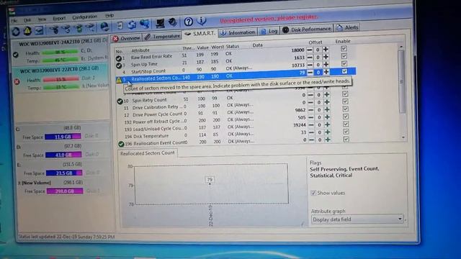Open help via question mark icon
The height and width of the screenshot is (259, 461).
[x=189, y=22]
